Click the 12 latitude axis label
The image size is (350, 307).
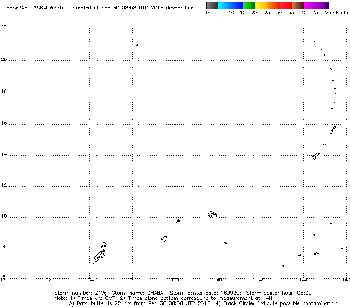coord(4,185)
